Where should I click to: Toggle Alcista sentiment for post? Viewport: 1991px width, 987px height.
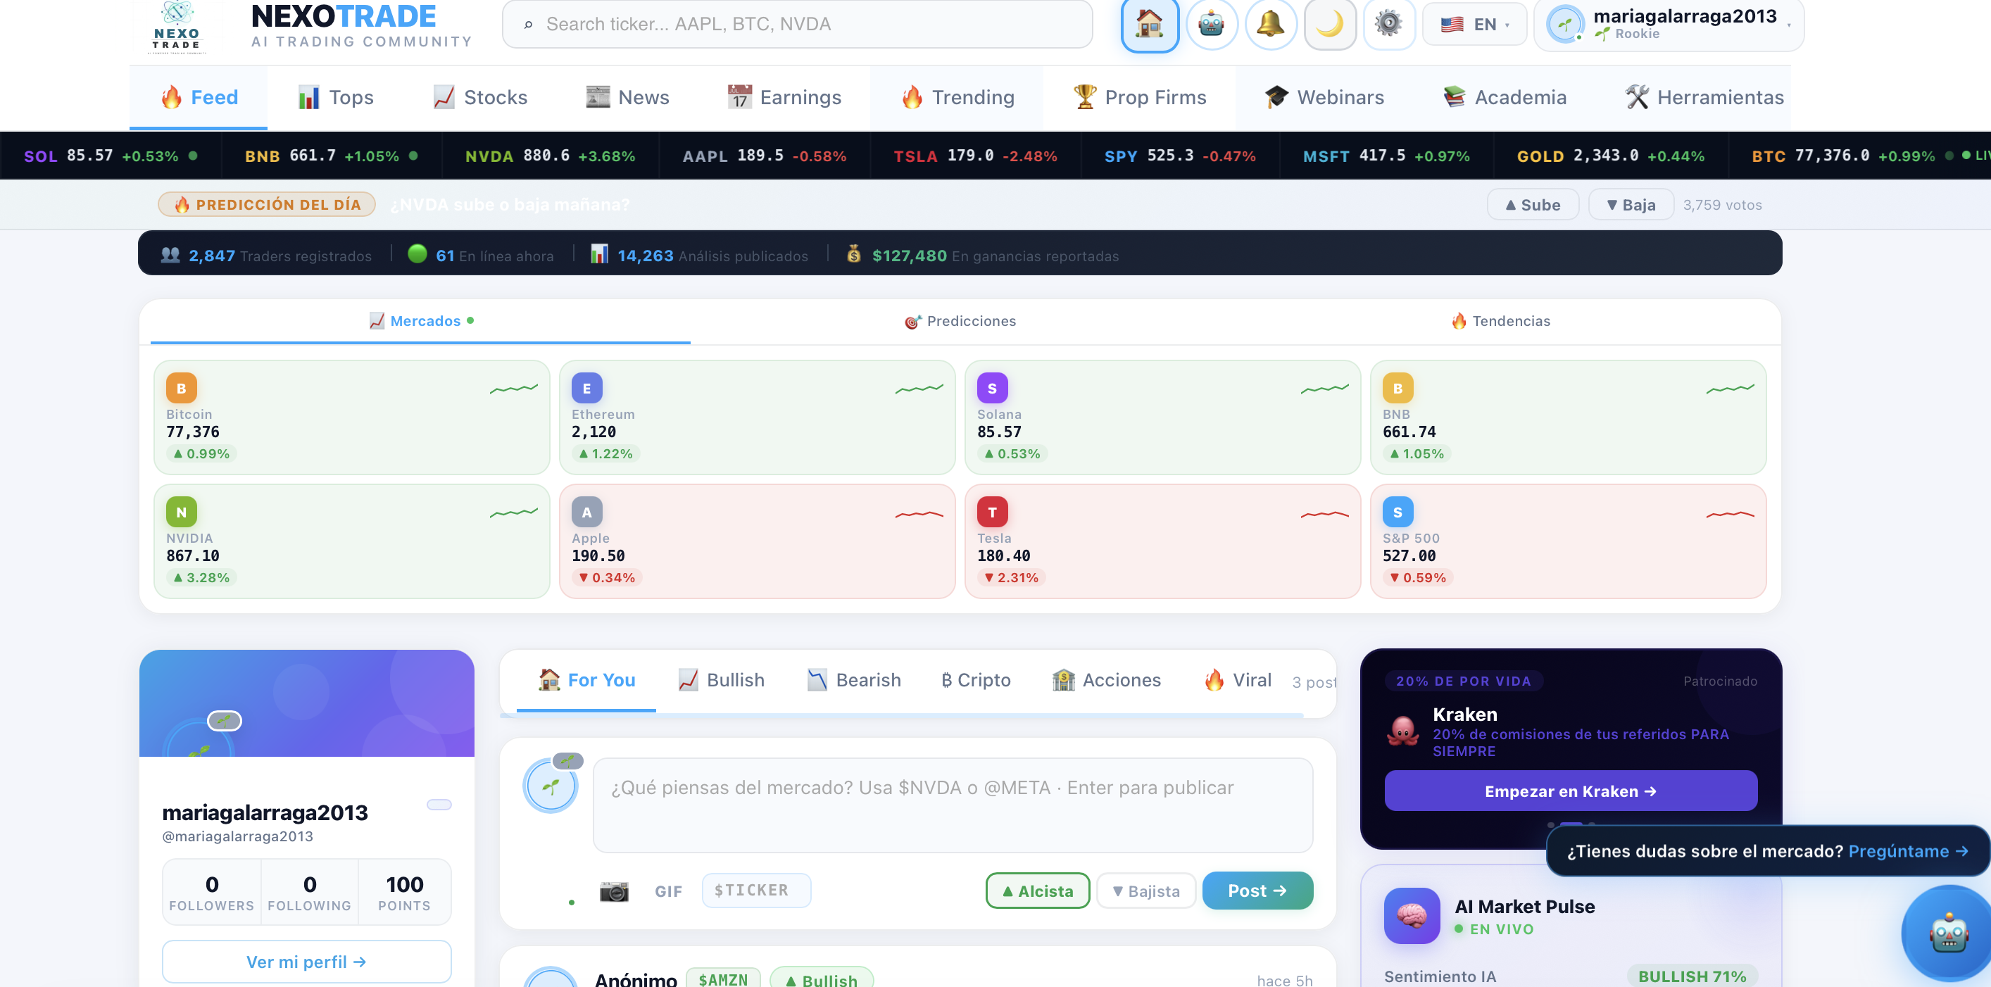click(1037, 891)
